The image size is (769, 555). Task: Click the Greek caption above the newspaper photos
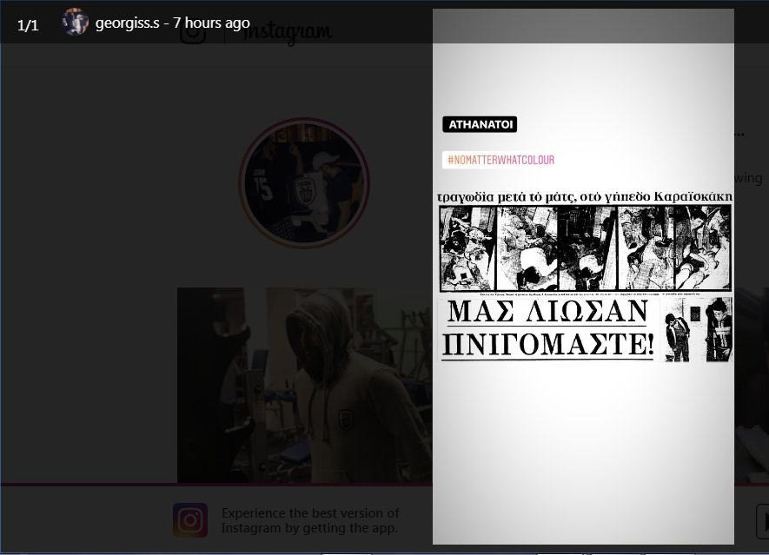click(x=584, y=197)
